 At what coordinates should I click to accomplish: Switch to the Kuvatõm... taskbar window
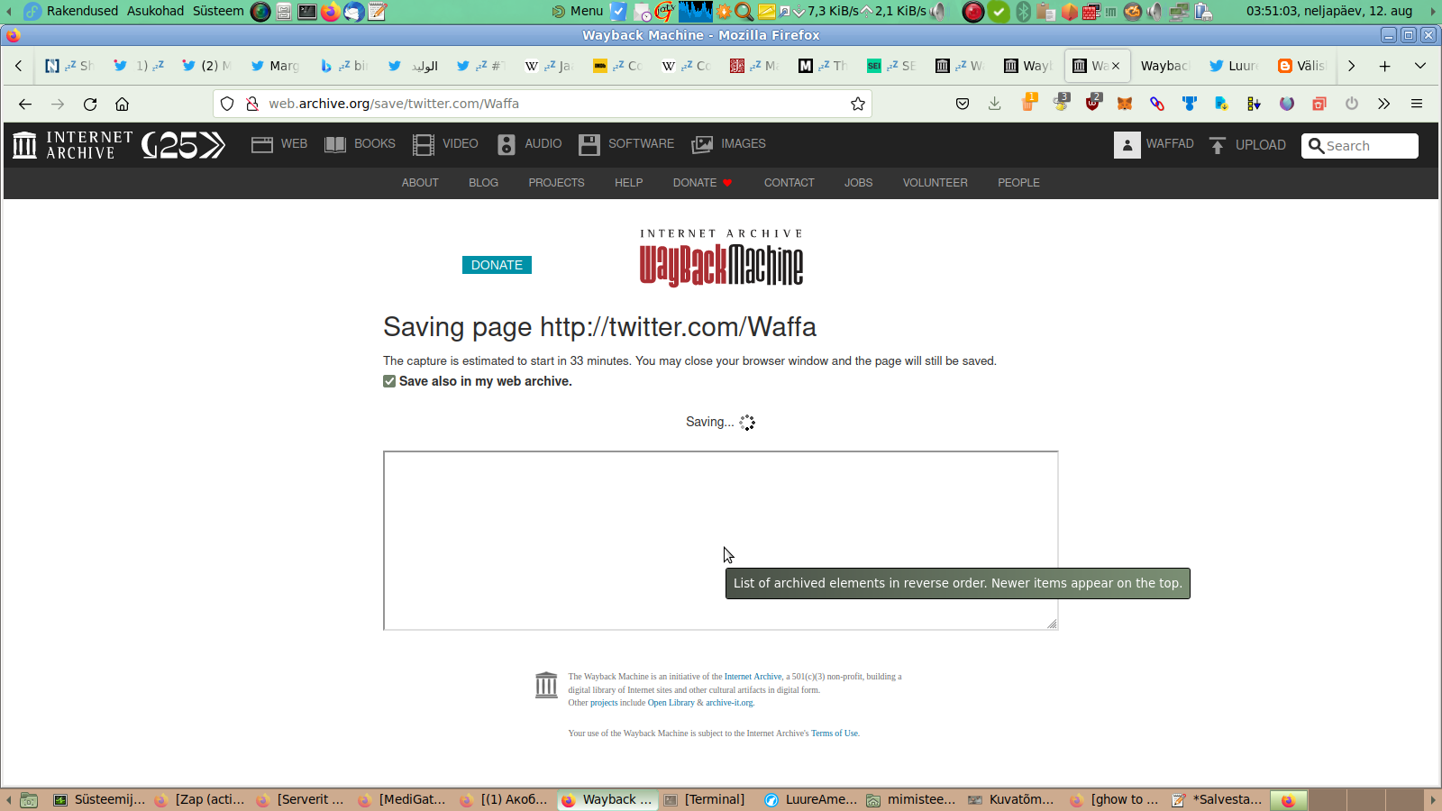coord(1011,799)
